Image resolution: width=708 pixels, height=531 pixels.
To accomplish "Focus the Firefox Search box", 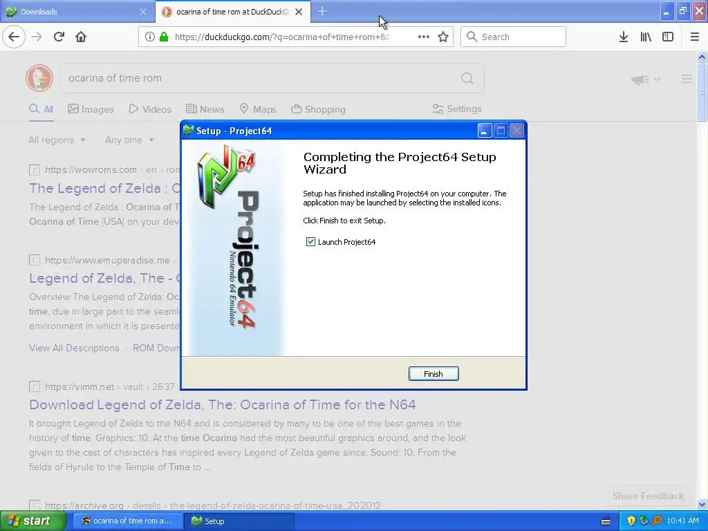I will 513,37.
